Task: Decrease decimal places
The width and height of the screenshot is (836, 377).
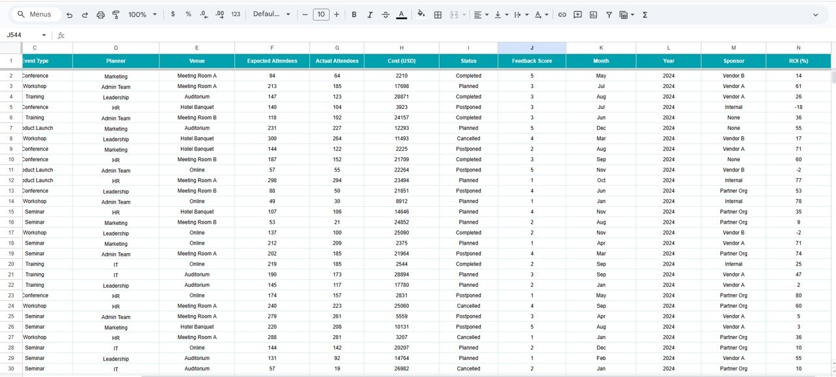Action: point(204,14)
